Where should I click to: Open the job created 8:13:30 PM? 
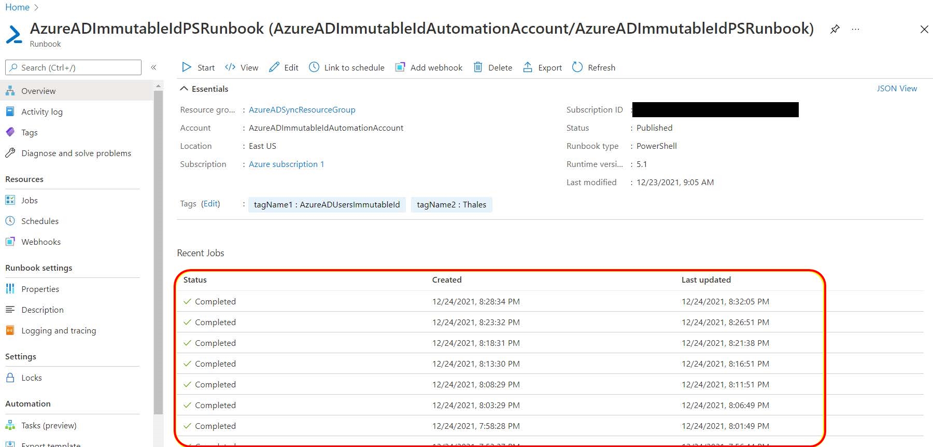click(550, 364)
